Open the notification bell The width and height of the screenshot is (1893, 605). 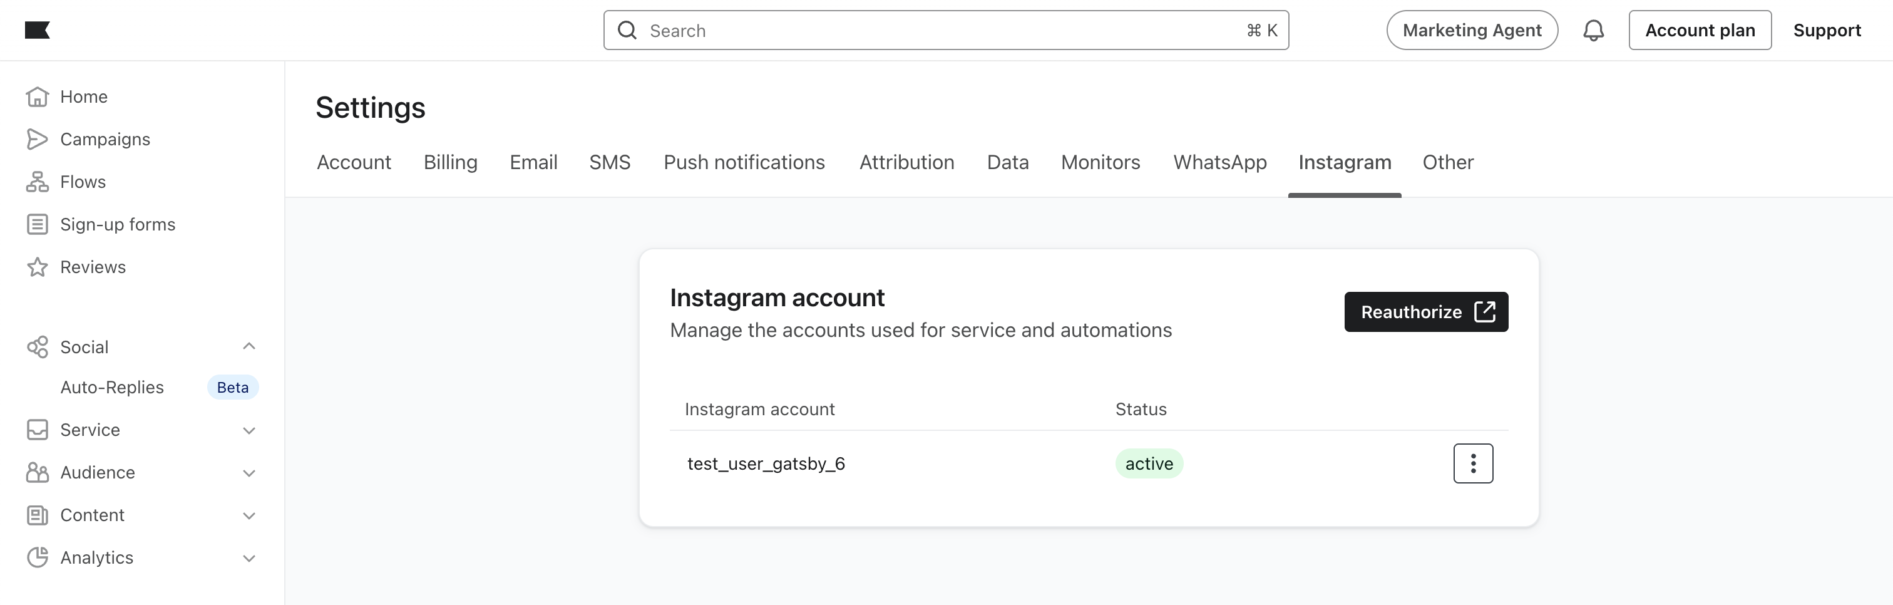tap(1594, 30)
